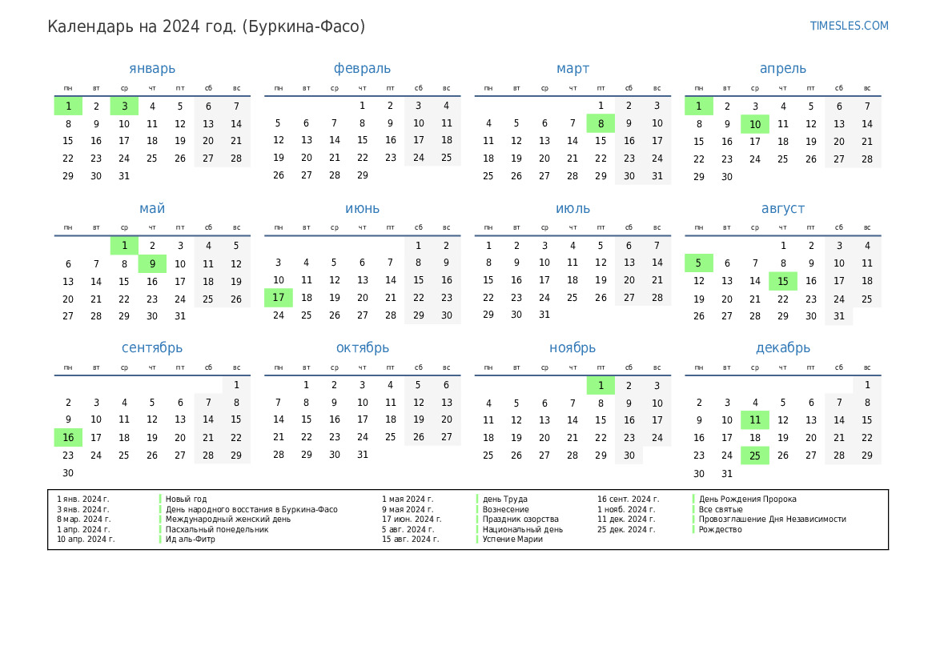Click green marker beside 'Рождество'
The width and height of the screenshot is (936, 662).
[x=693, y=529]
